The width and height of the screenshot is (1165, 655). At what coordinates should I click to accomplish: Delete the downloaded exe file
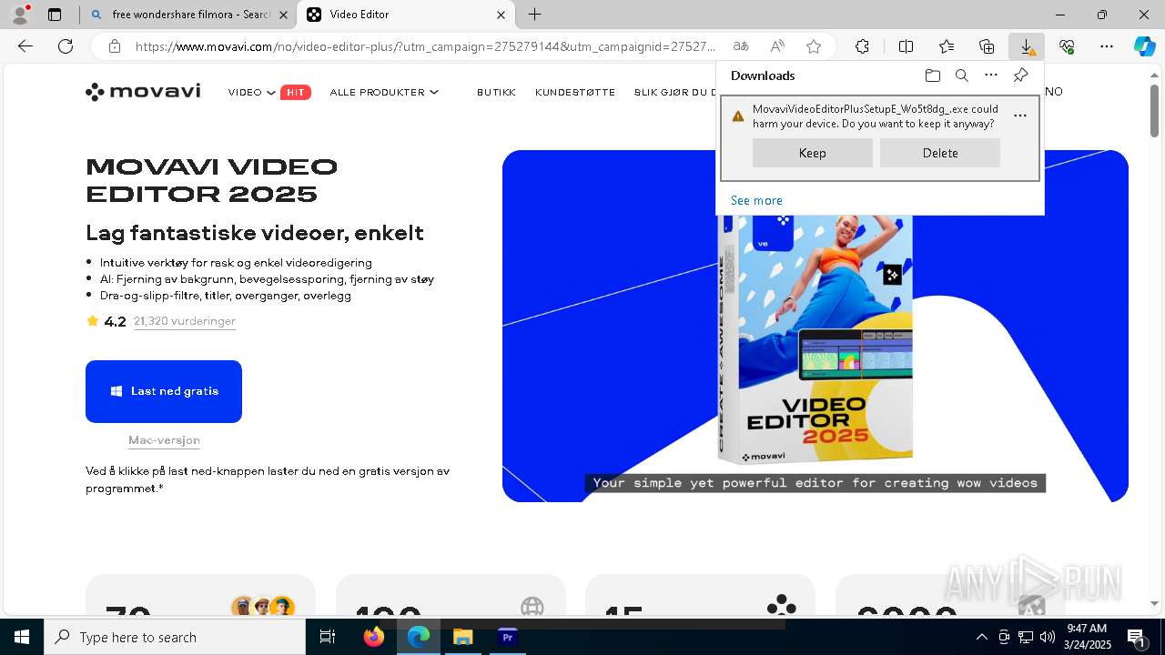point(940,153)
